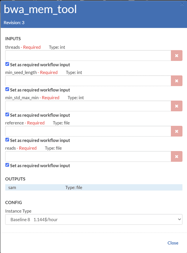Close the dialog using top-right X icon
This screenshot has width=187, height=253.
tap(182, 4)
